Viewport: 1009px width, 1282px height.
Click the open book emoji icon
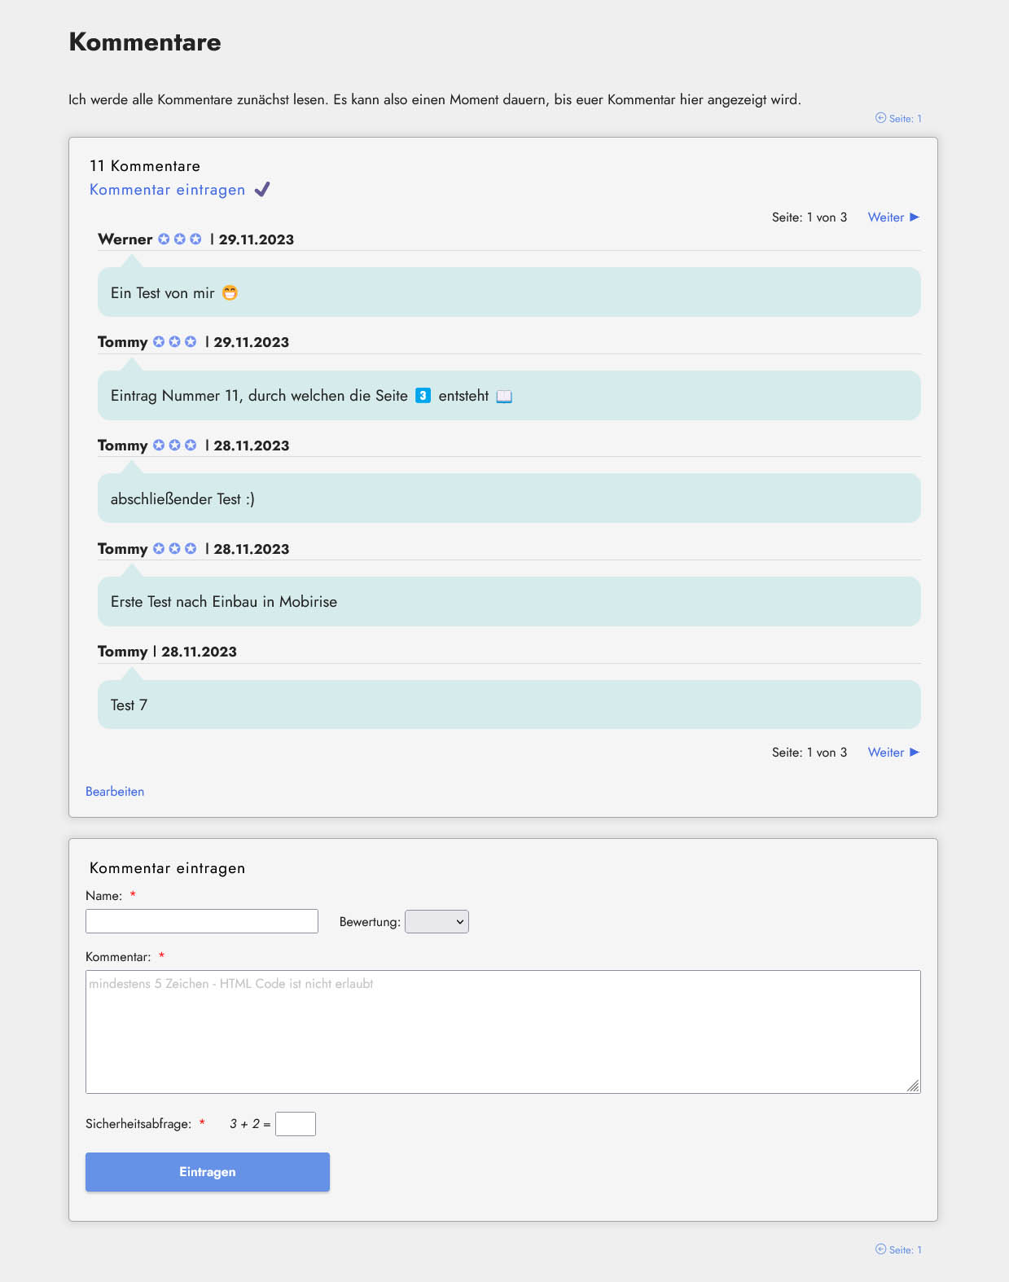(505, 397)
